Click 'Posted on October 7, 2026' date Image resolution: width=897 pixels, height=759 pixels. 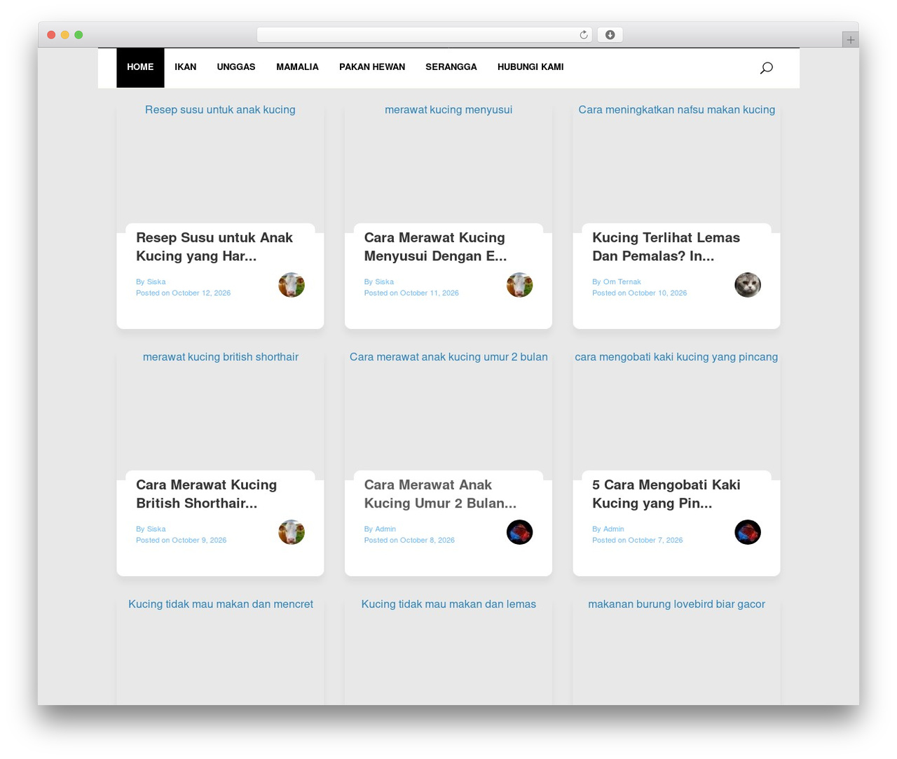pos(637,541)
